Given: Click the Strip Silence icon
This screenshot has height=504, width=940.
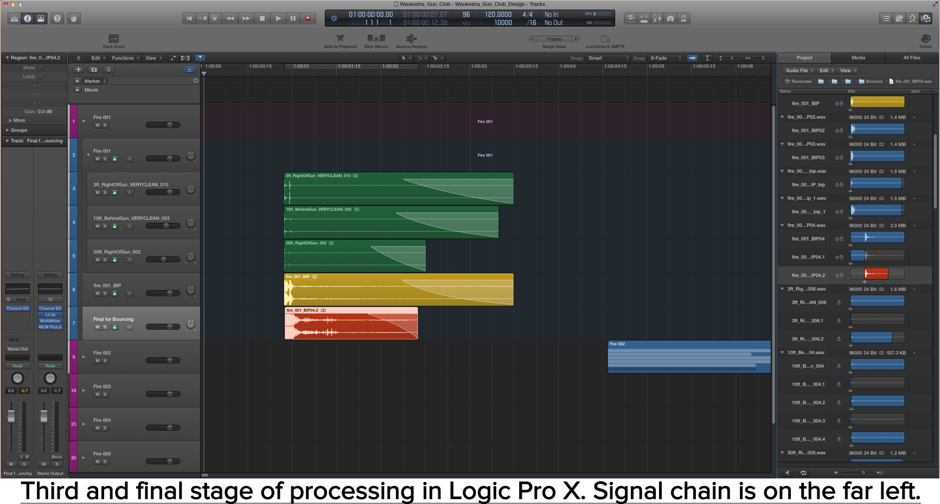Looking at the screenshot, I should 376,38.
